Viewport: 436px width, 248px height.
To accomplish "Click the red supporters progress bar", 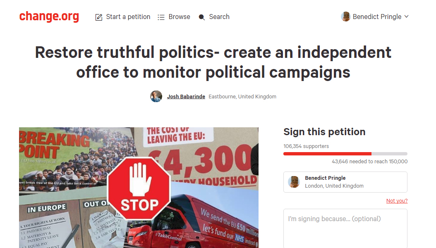I will tap(327, 154).
